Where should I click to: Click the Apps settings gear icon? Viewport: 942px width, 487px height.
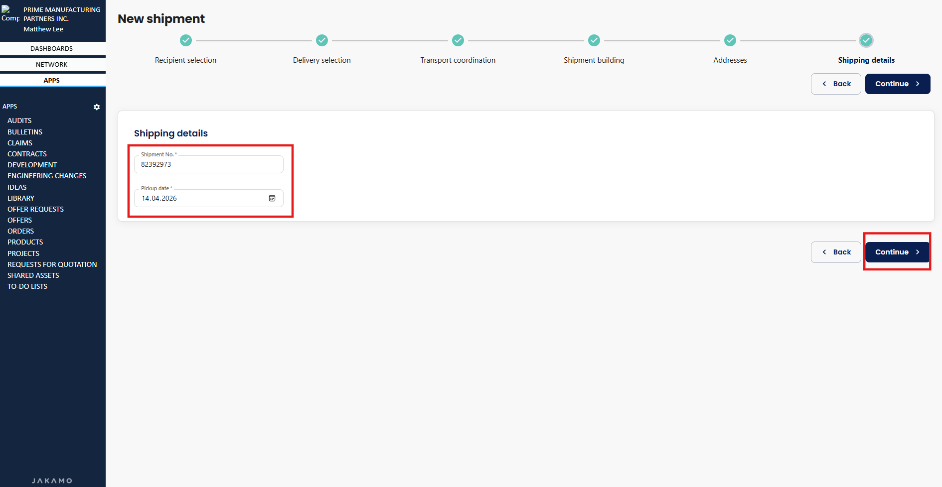pyautogui.click(x=97, y=107)
